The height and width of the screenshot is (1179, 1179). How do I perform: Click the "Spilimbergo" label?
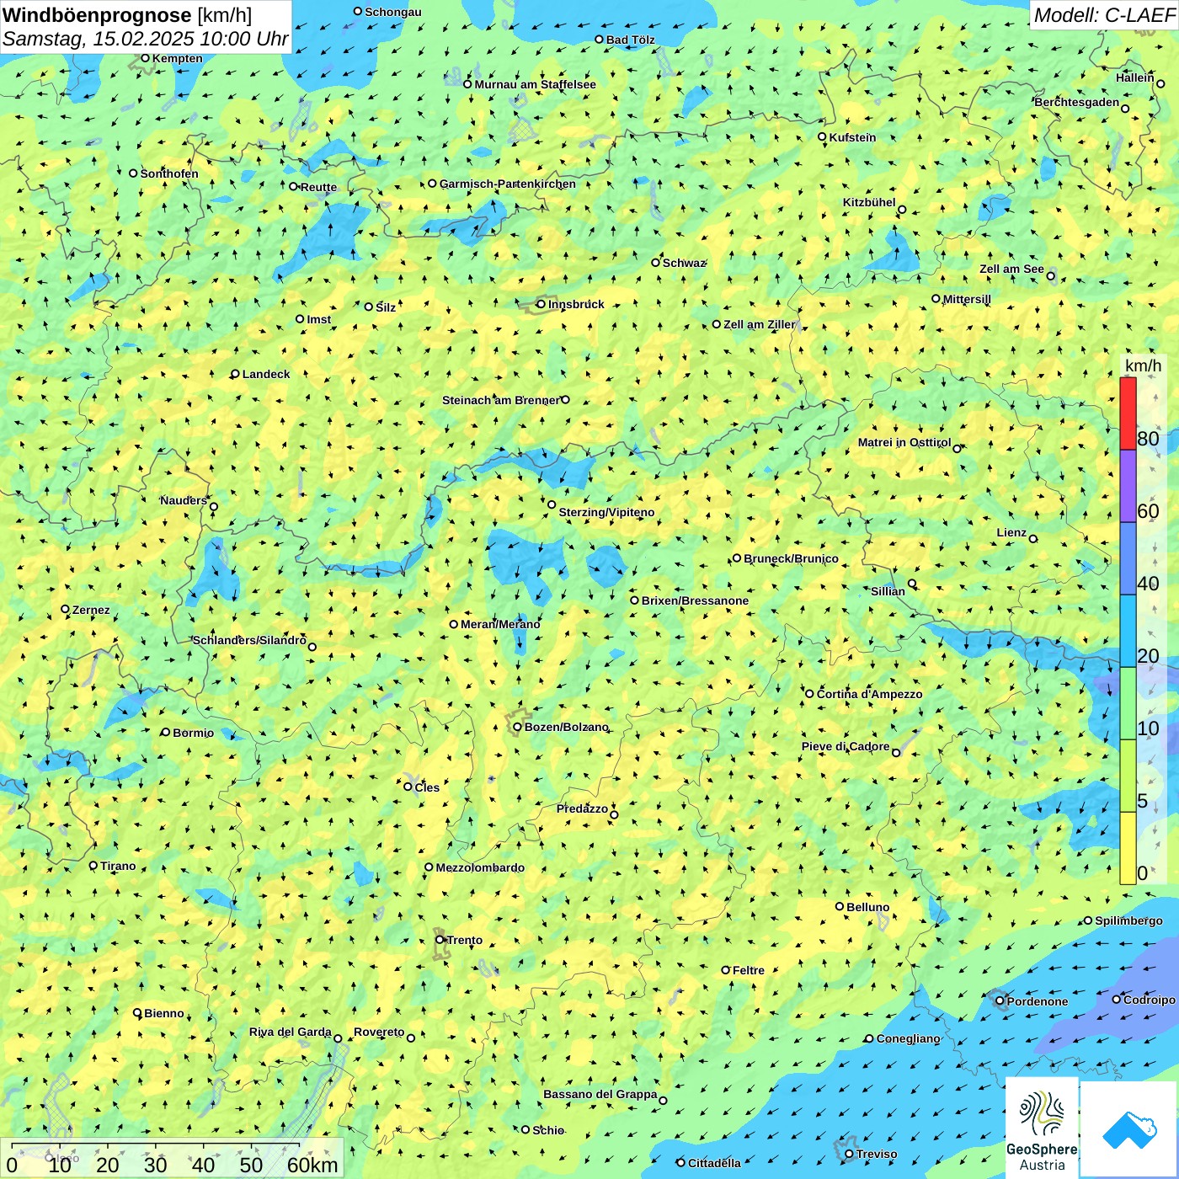pyautogui.click(x=1129, y=920)
